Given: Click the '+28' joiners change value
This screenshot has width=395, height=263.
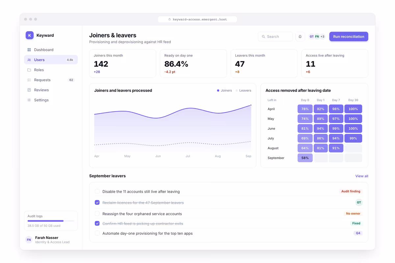Looking at the screenshot, I should [x=97, y=72].
